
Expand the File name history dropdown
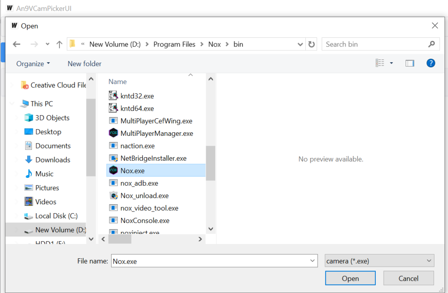[312, 261]
